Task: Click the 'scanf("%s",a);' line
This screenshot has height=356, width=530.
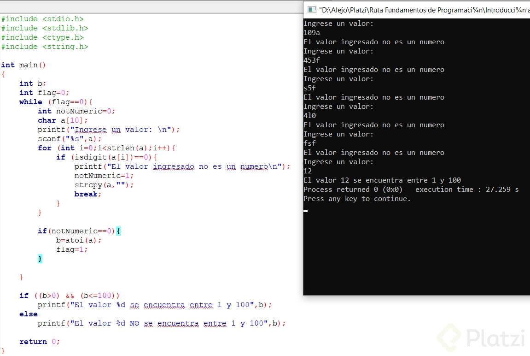Action: (x=69, y=139)
